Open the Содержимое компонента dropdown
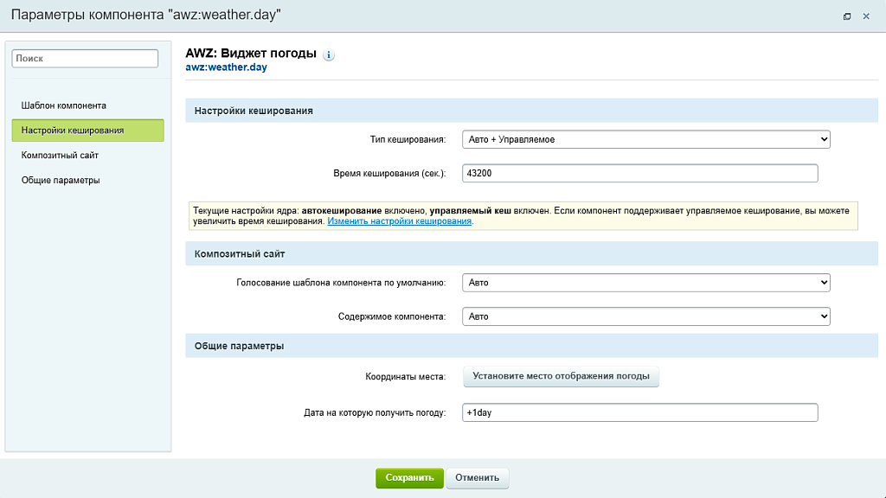Viewport: 886px width, 498px height. [645, 316]
